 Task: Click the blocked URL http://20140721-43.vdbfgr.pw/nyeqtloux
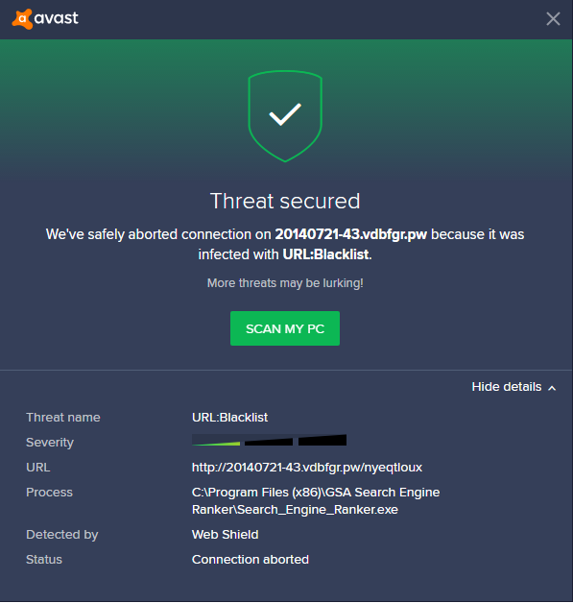307,468
